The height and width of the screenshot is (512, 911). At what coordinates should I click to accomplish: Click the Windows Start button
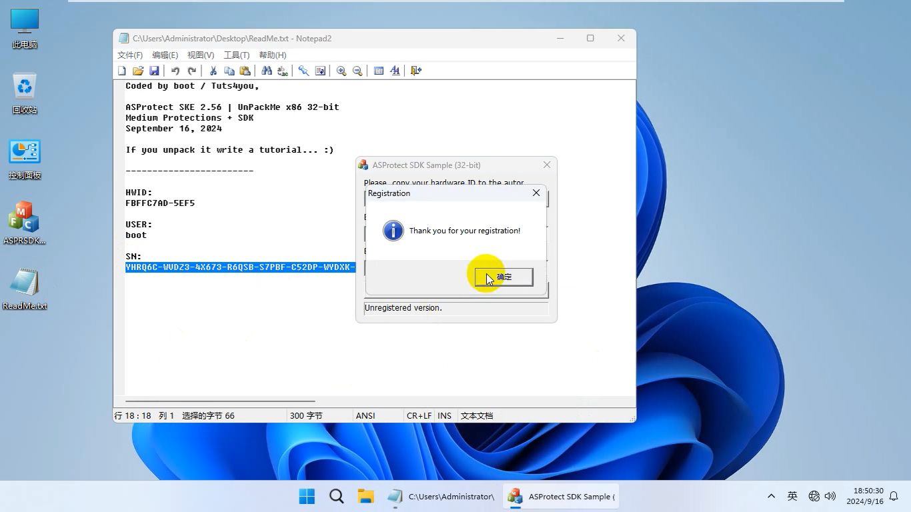click(307, 496)
